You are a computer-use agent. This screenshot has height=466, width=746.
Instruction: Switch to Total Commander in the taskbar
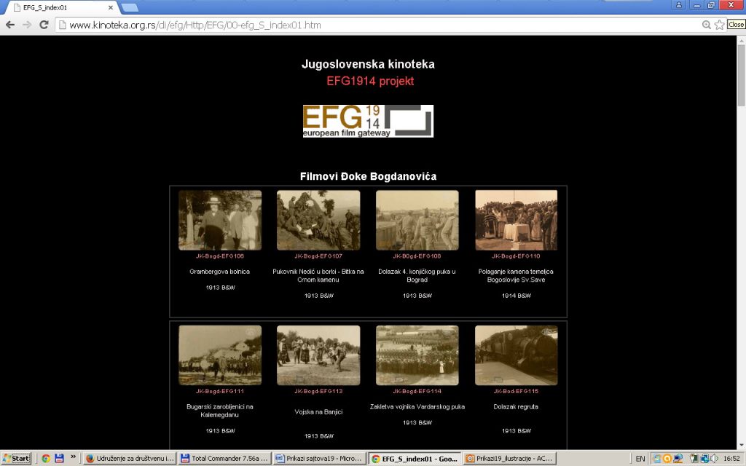224,459
